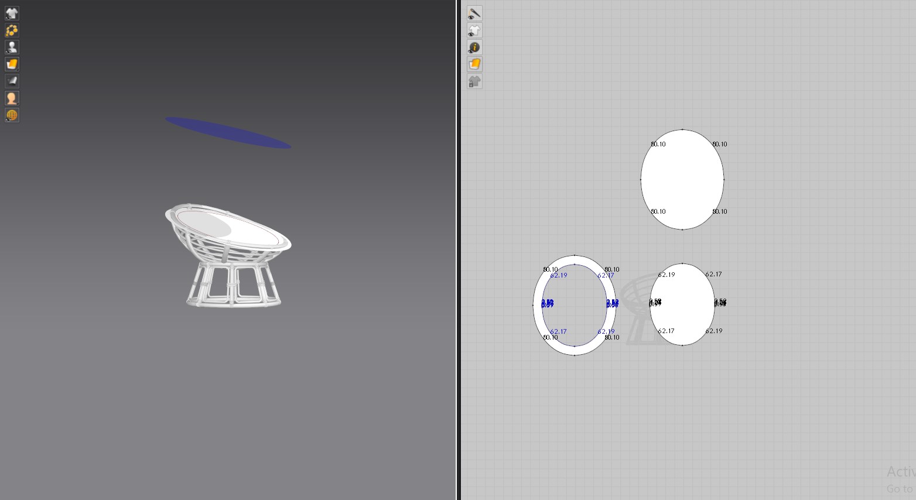Screen dimensions: 916x500
Task: Select the blue oval cloth floating above chair
Action: [x=228, y=133]
